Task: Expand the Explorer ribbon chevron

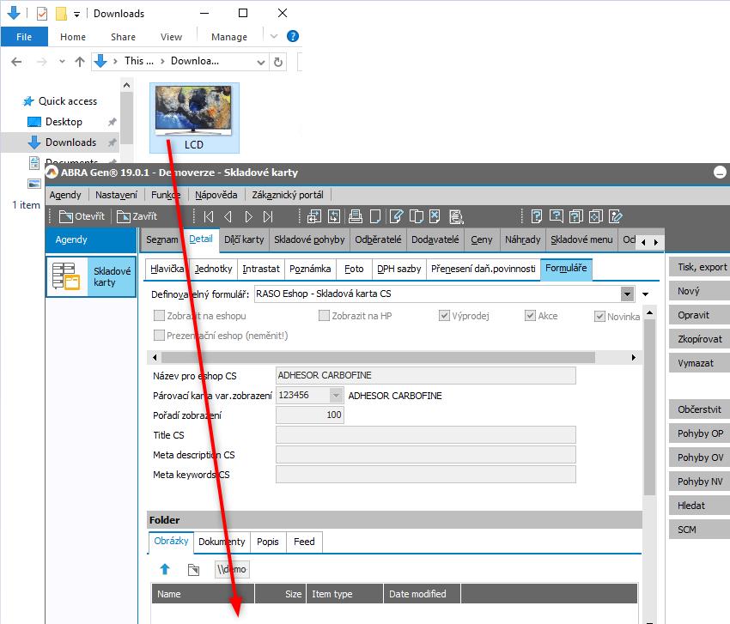Action: [x=274, y=36]
